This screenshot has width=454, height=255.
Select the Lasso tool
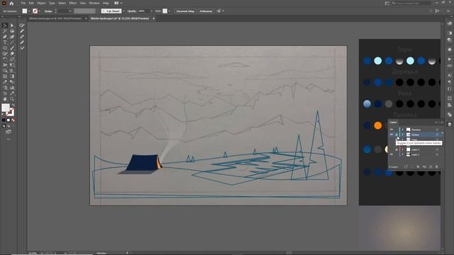[12, 31]
